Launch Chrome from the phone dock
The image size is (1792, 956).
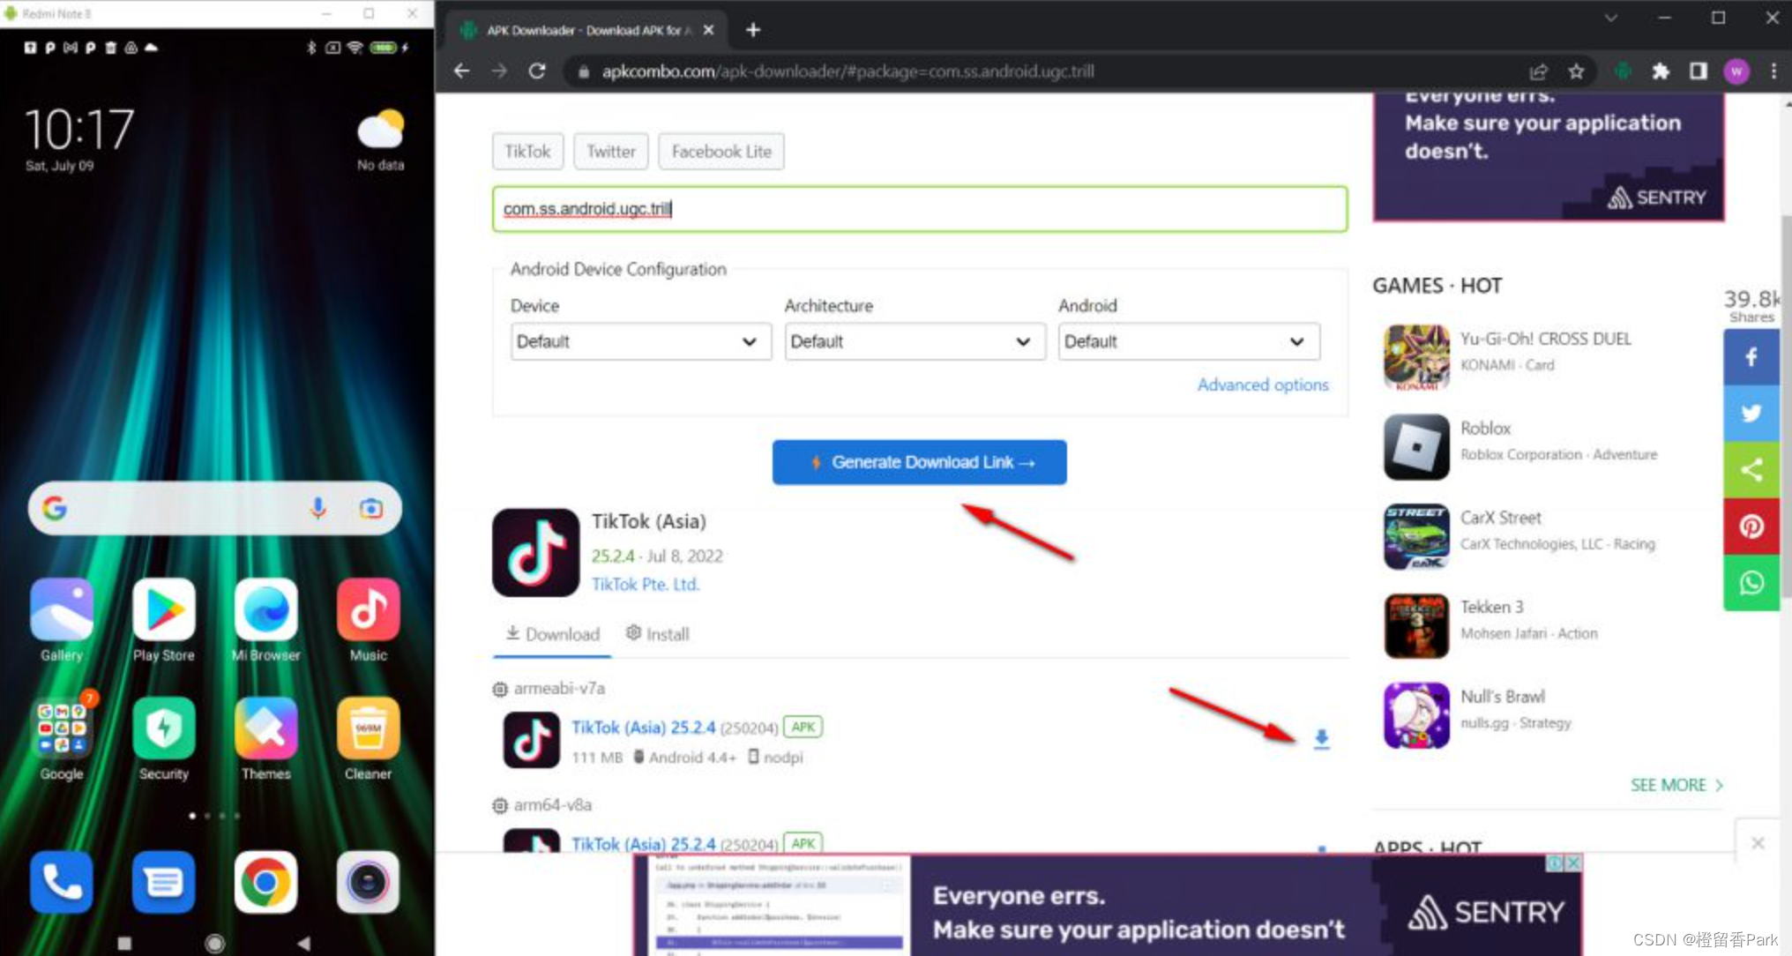point(265,882)
